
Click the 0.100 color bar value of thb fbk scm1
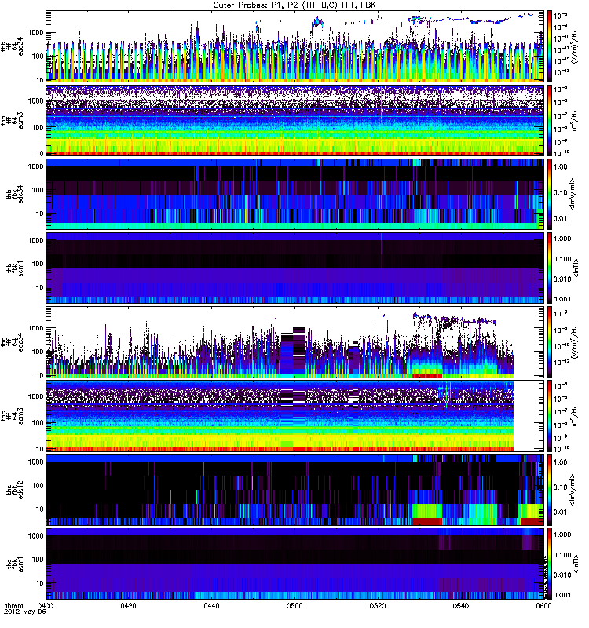(562, 259)
